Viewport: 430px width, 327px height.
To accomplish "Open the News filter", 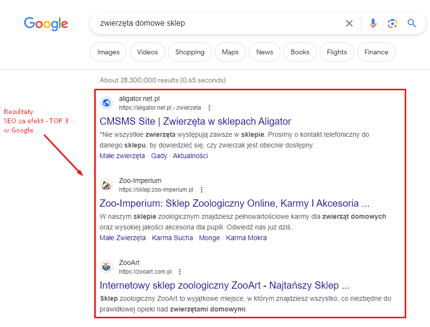I will [x=265, y=52].
